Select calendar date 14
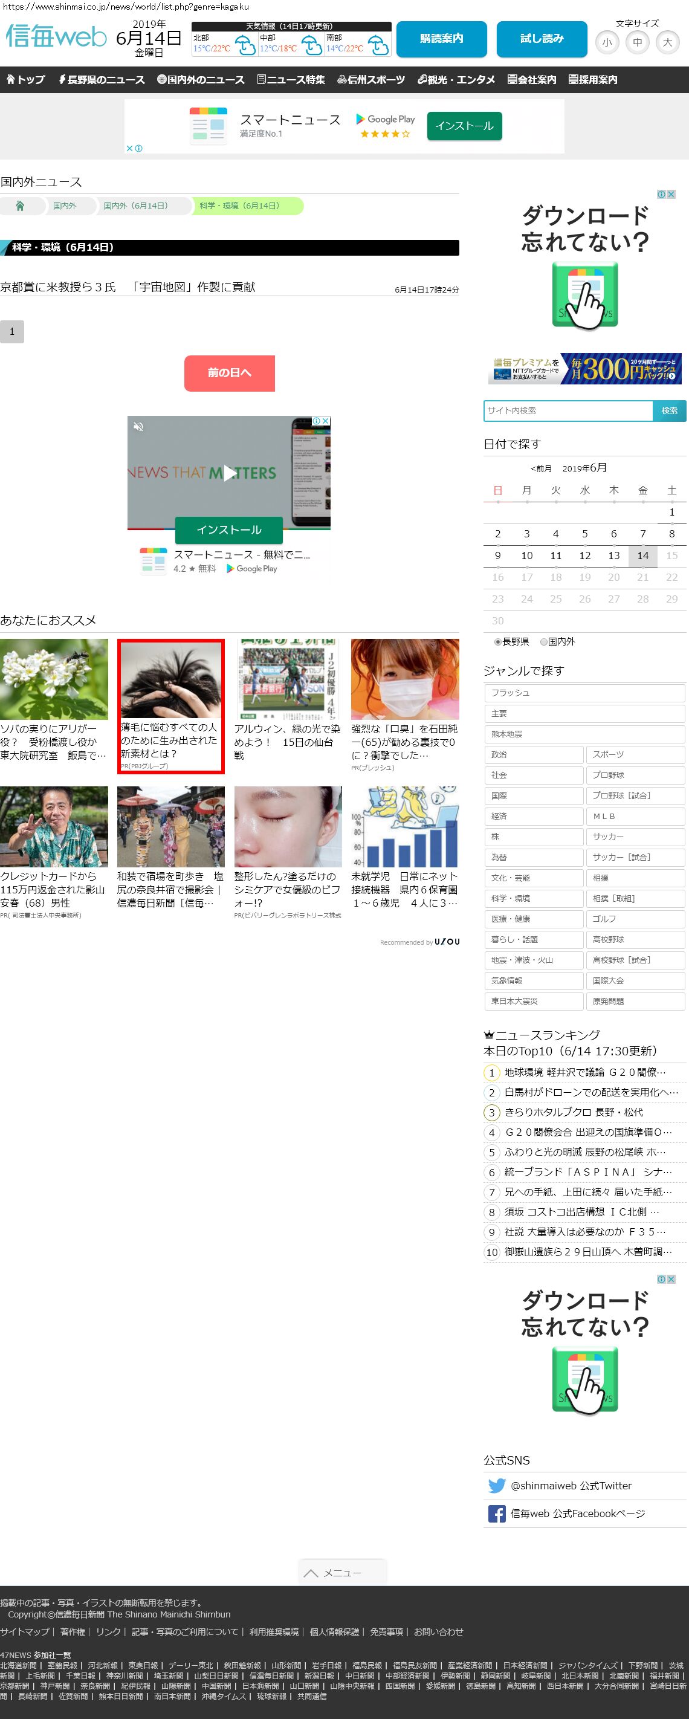The height and width of the screenshot is (1719, 689). click(x=643, y=556)
